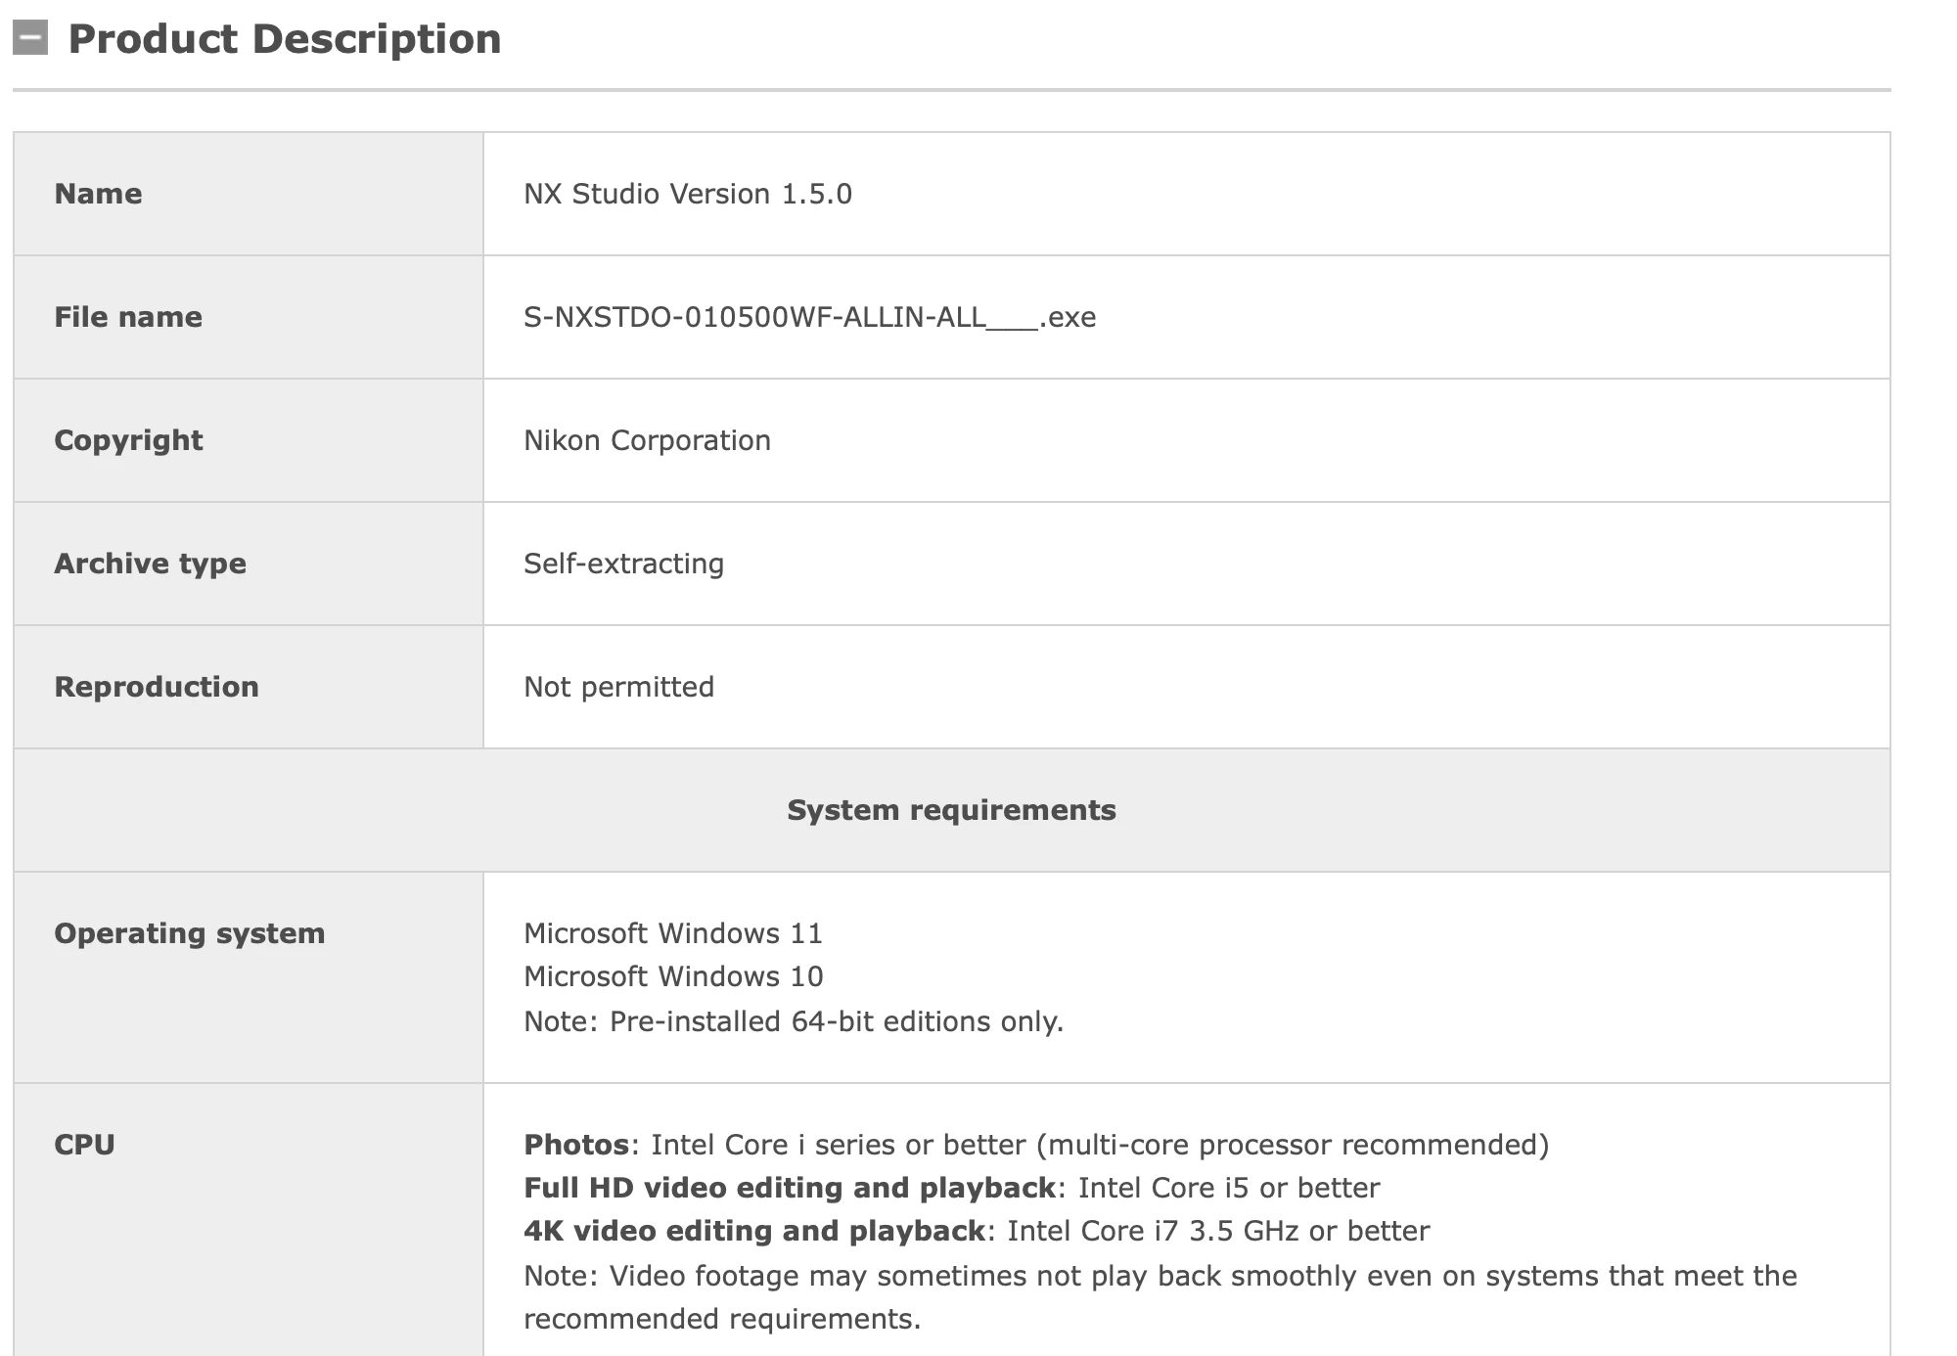Select the Archive type row label
The height and width of the screenshot is (1356, 1957).
point(150,564)
